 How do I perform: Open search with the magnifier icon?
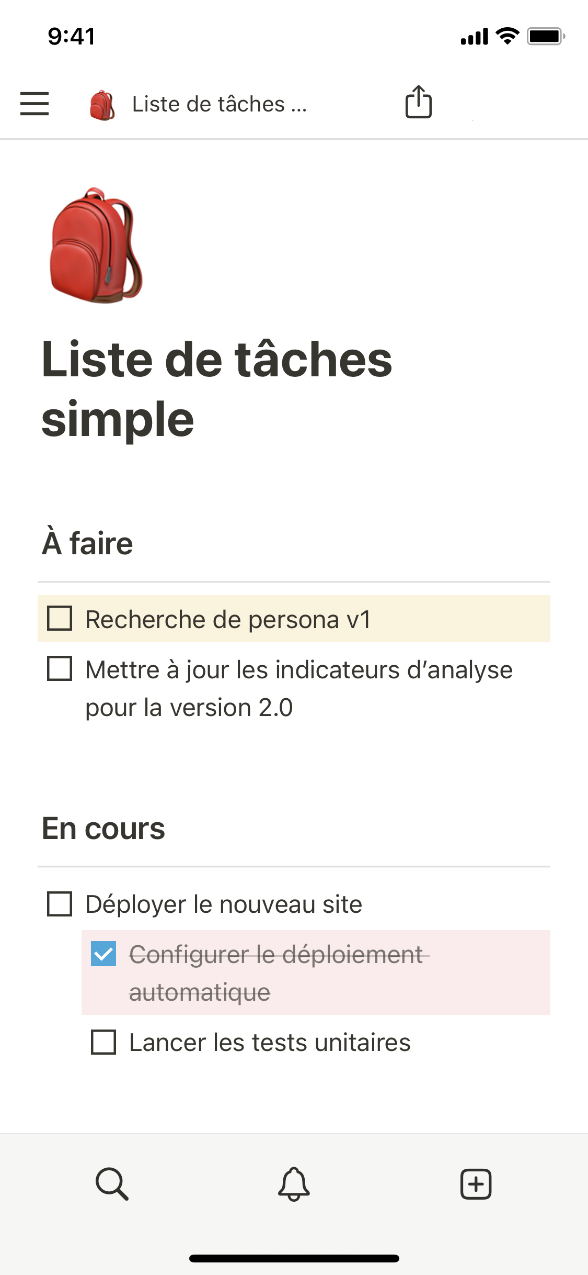[x=112, y=1183]
